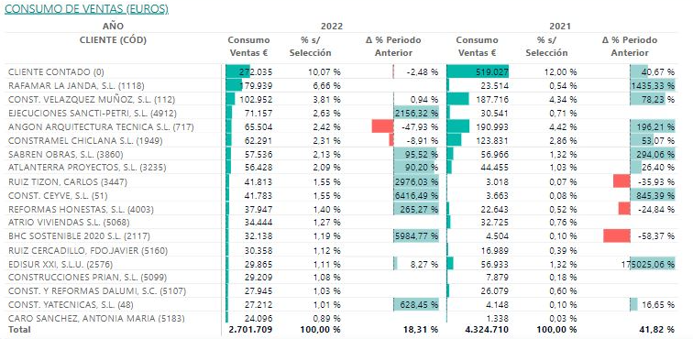The height and width of the screenshot is (339, 693).
Task: Click the red -47,93 % variation bar
Action: coord(383,126)
